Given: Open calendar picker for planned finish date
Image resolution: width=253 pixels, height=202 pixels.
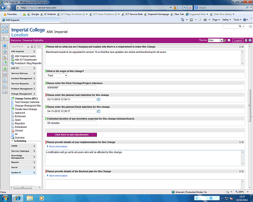Looking at the screenshot, I should pos(99,111).
